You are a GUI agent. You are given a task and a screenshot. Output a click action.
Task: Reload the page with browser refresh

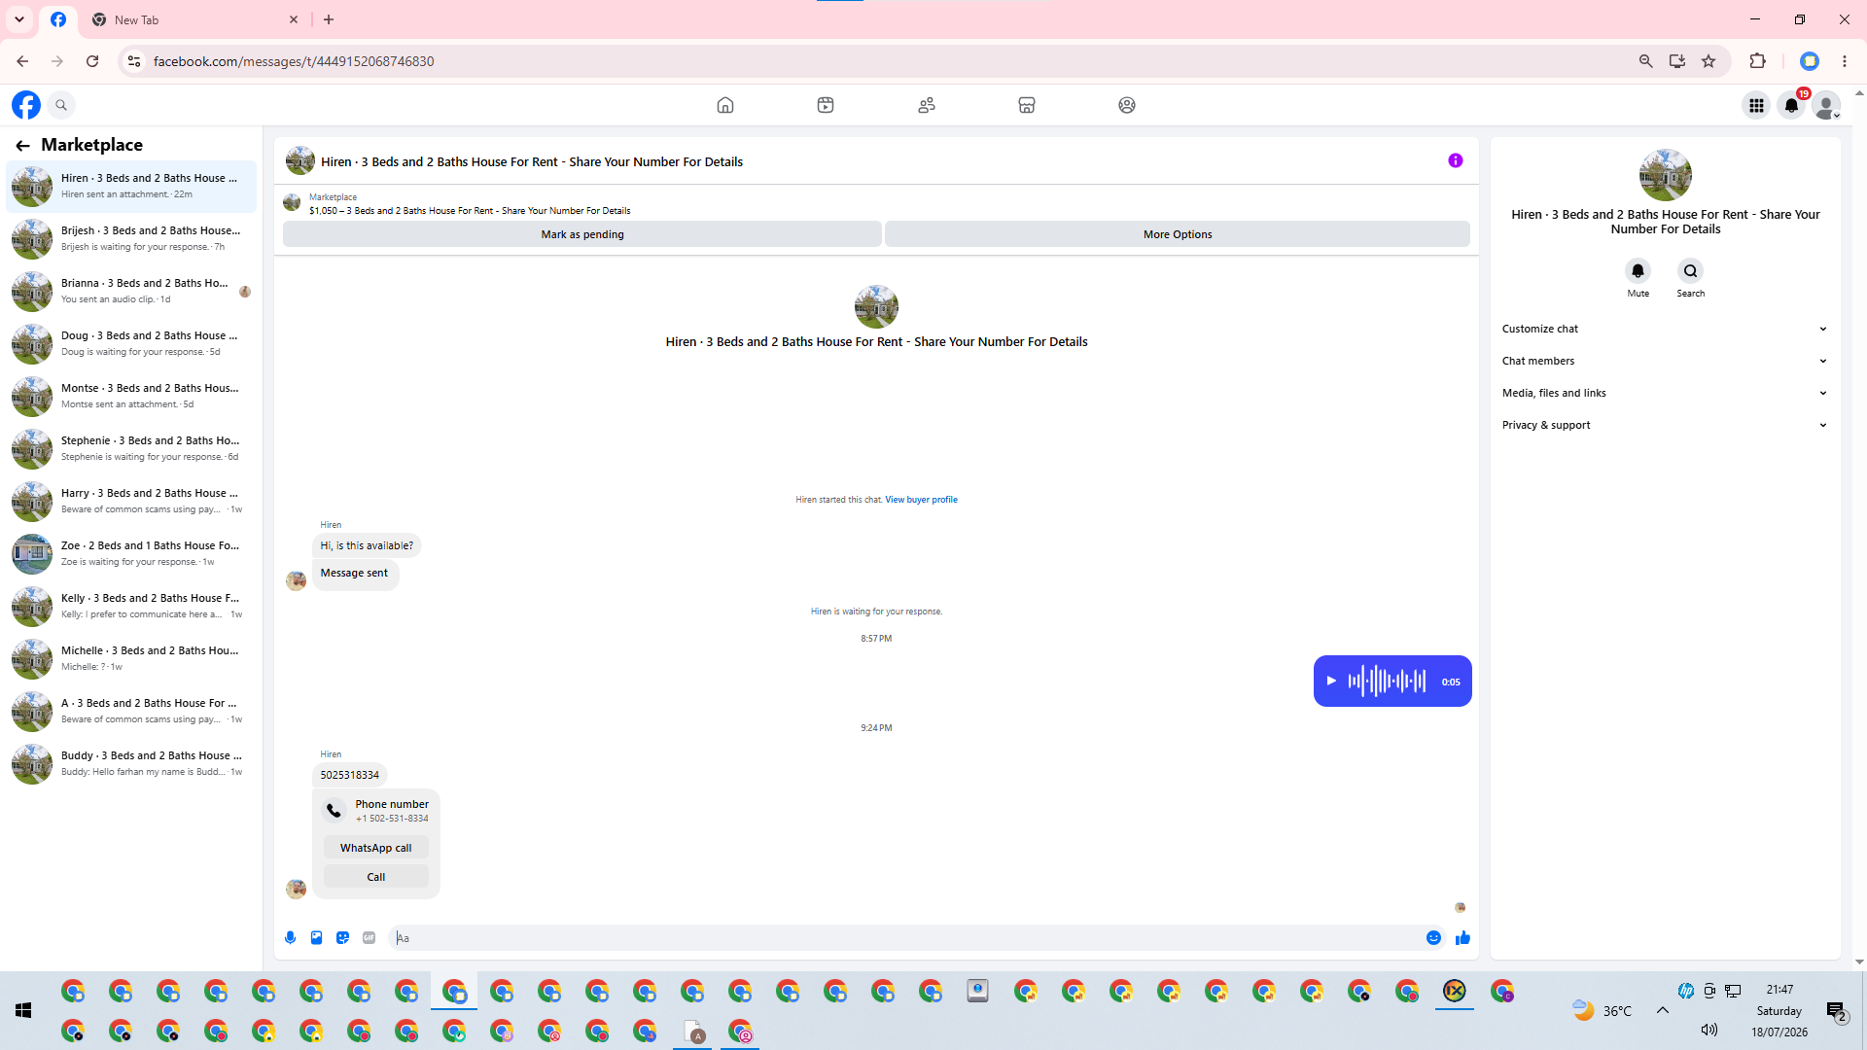(x=92, y=61)
